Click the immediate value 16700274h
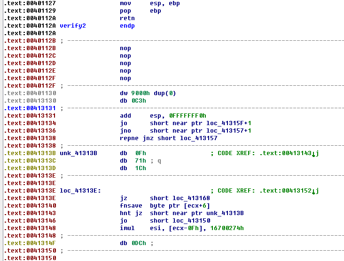Screen dimensions: 344x261 pyautogui.click(x=227, y=228)
